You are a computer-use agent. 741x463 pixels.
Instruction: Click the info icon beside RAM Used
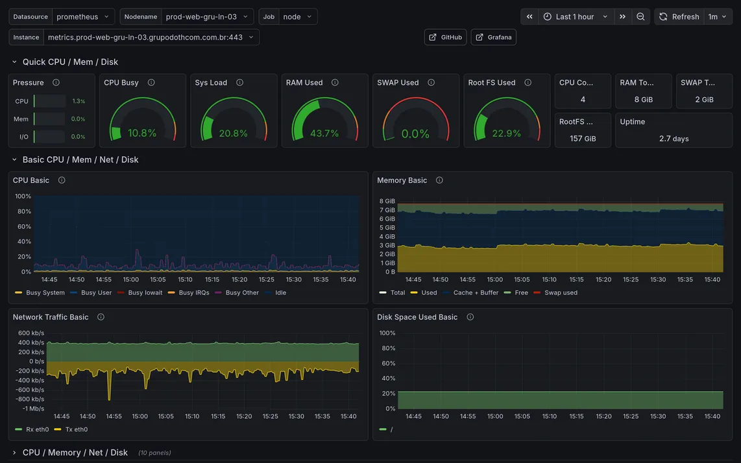click(x=335, y=82)
